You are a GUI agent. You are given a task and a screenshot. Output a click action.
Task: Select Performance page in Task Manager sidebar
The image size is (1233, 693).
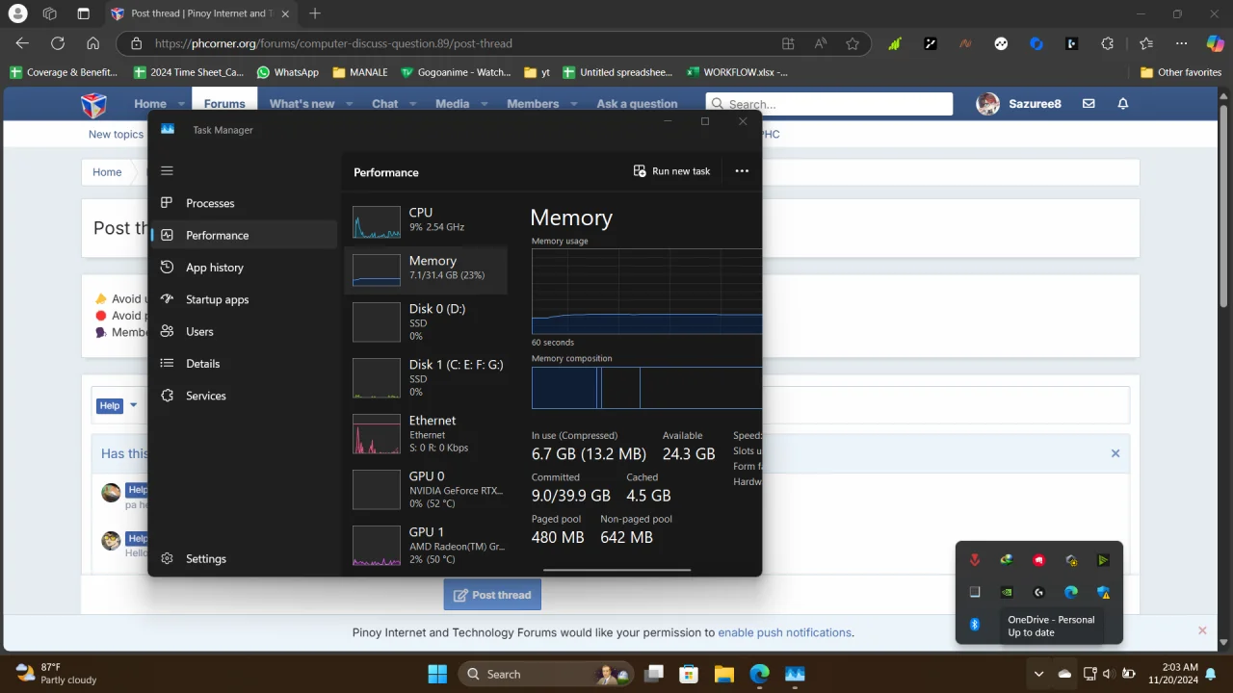244,235
